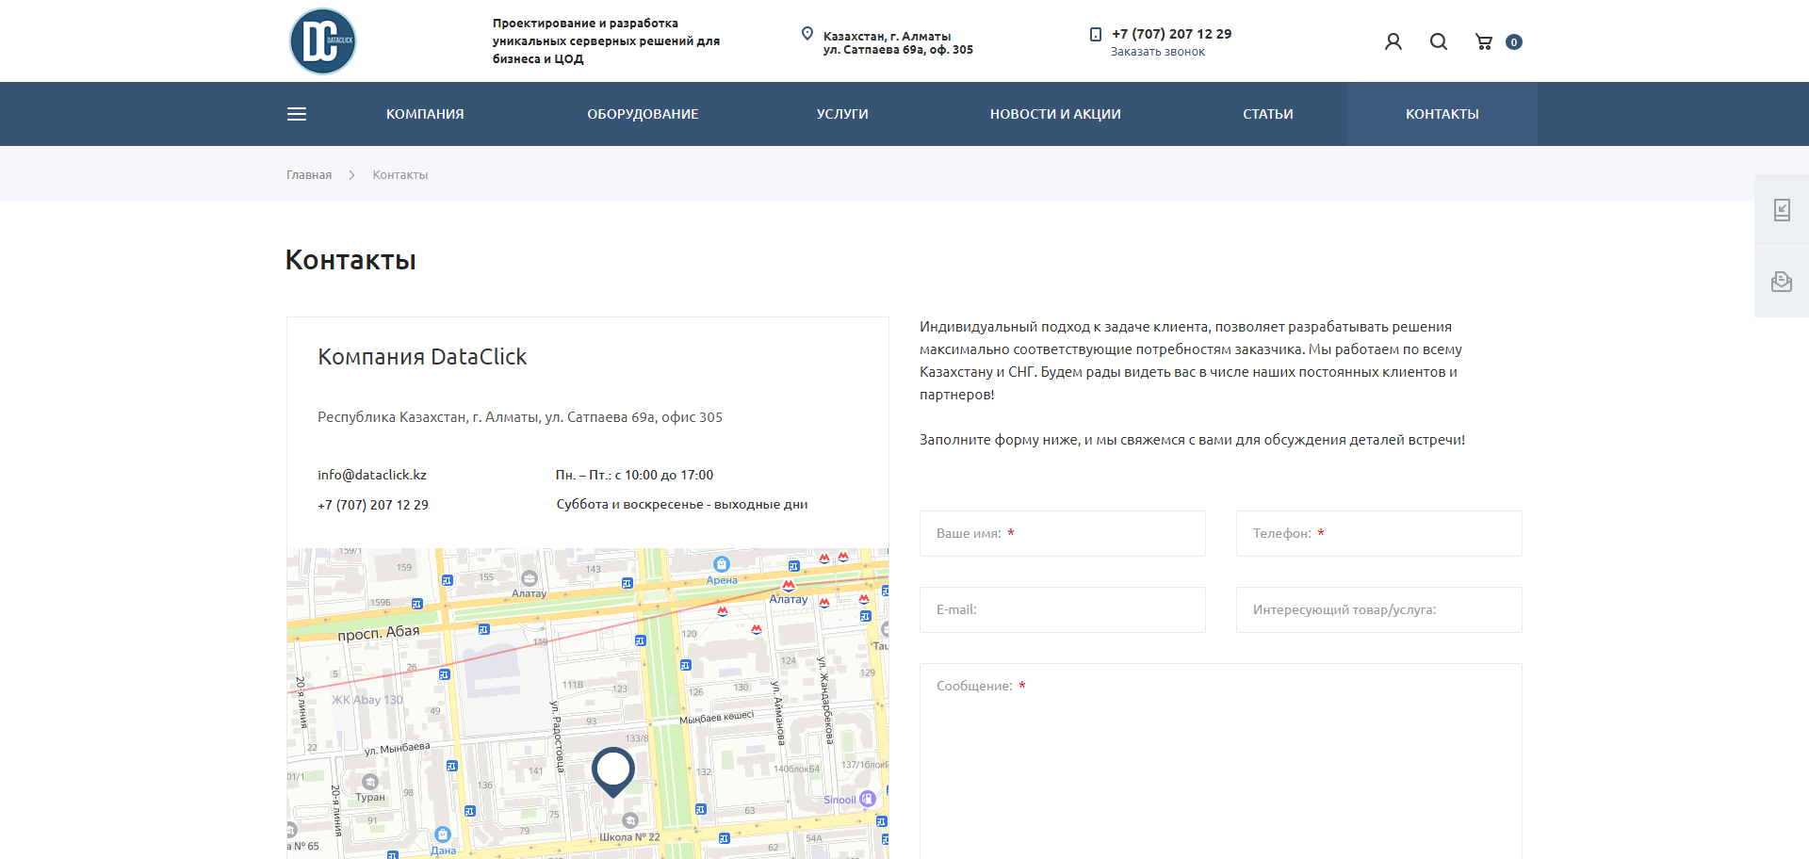Click the Главная breadcrumb link
This screenshot has height=859, width=1809.
[309, 175]
